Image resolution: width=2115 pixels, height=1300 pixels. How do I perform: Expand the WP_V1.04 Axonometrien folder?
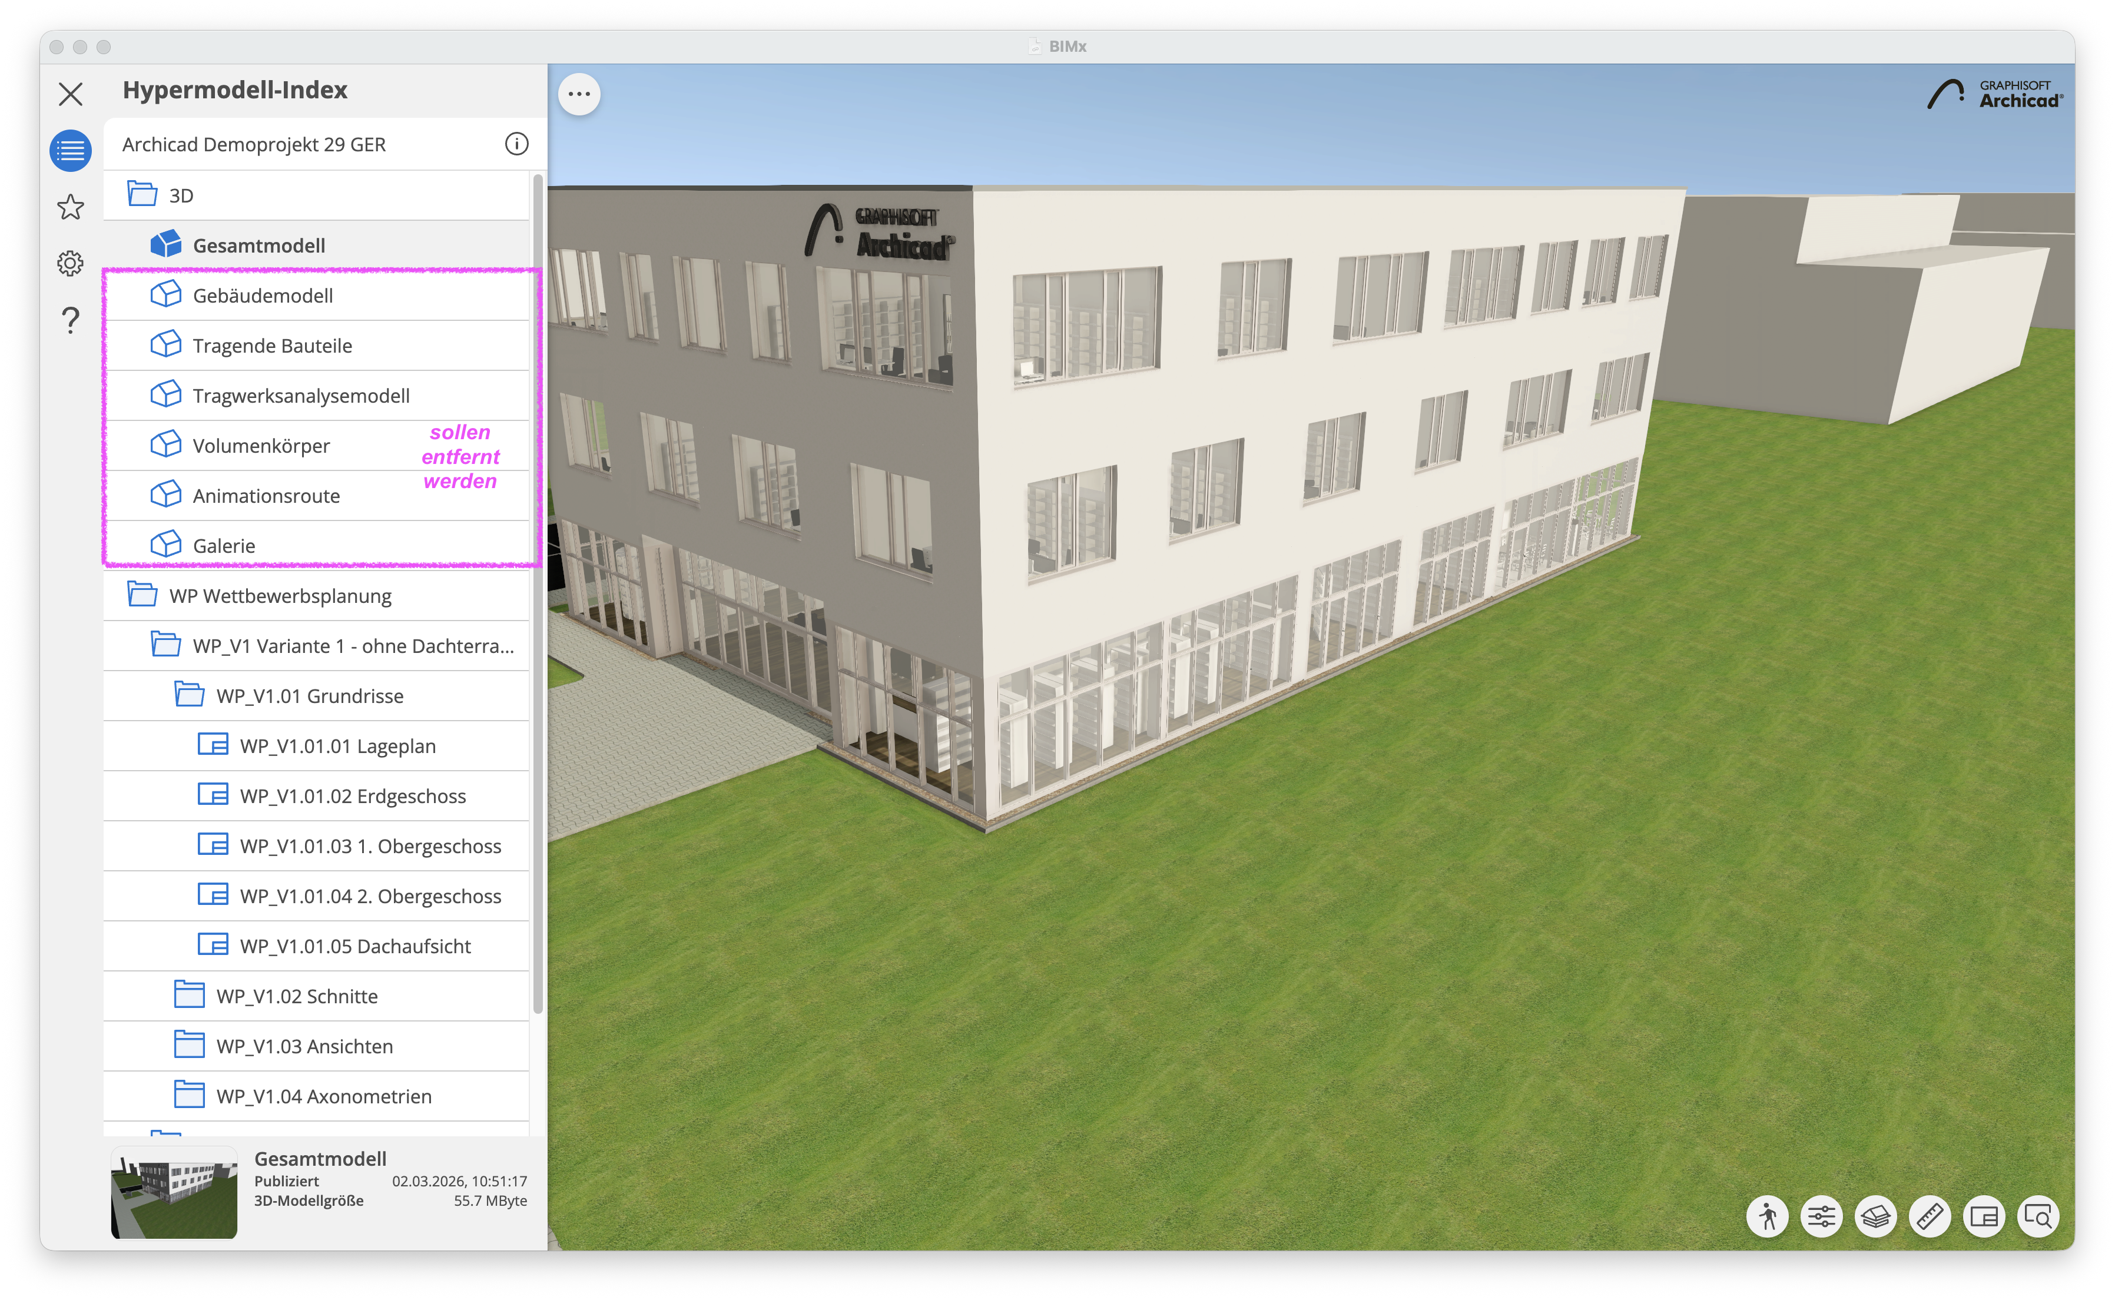pyautogui.click(x=189, y=1095)
